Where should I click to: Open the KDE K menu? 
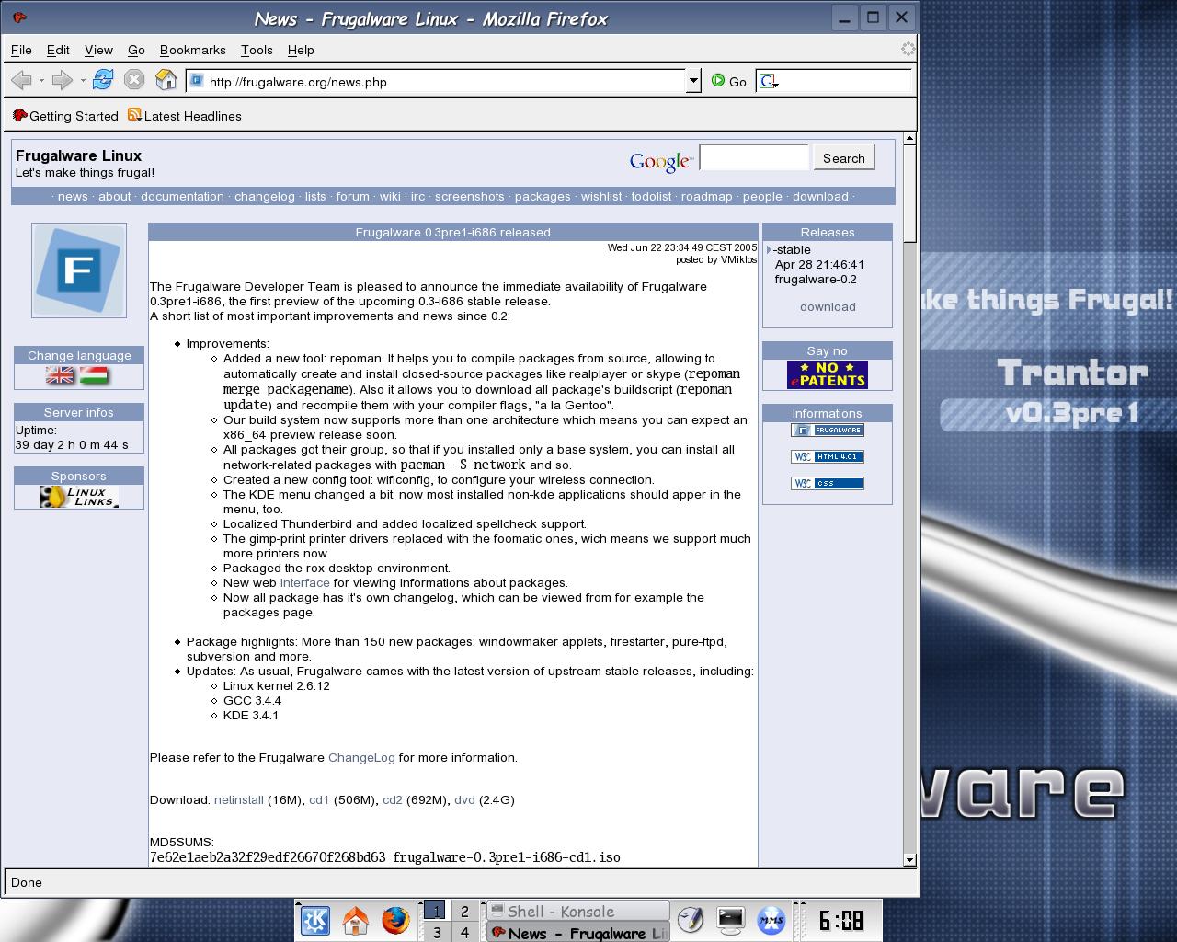click(315, 920)
